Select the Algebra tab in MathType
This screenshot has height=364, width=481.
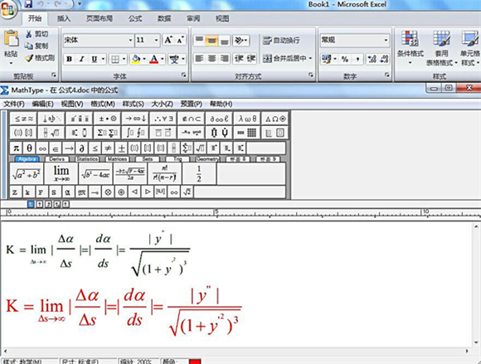pyautogui.click(x=27, y=159)
